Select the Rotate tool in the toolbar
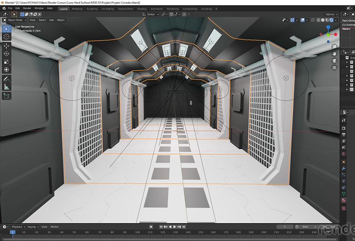The image size is (355, 241). (6, 54)
